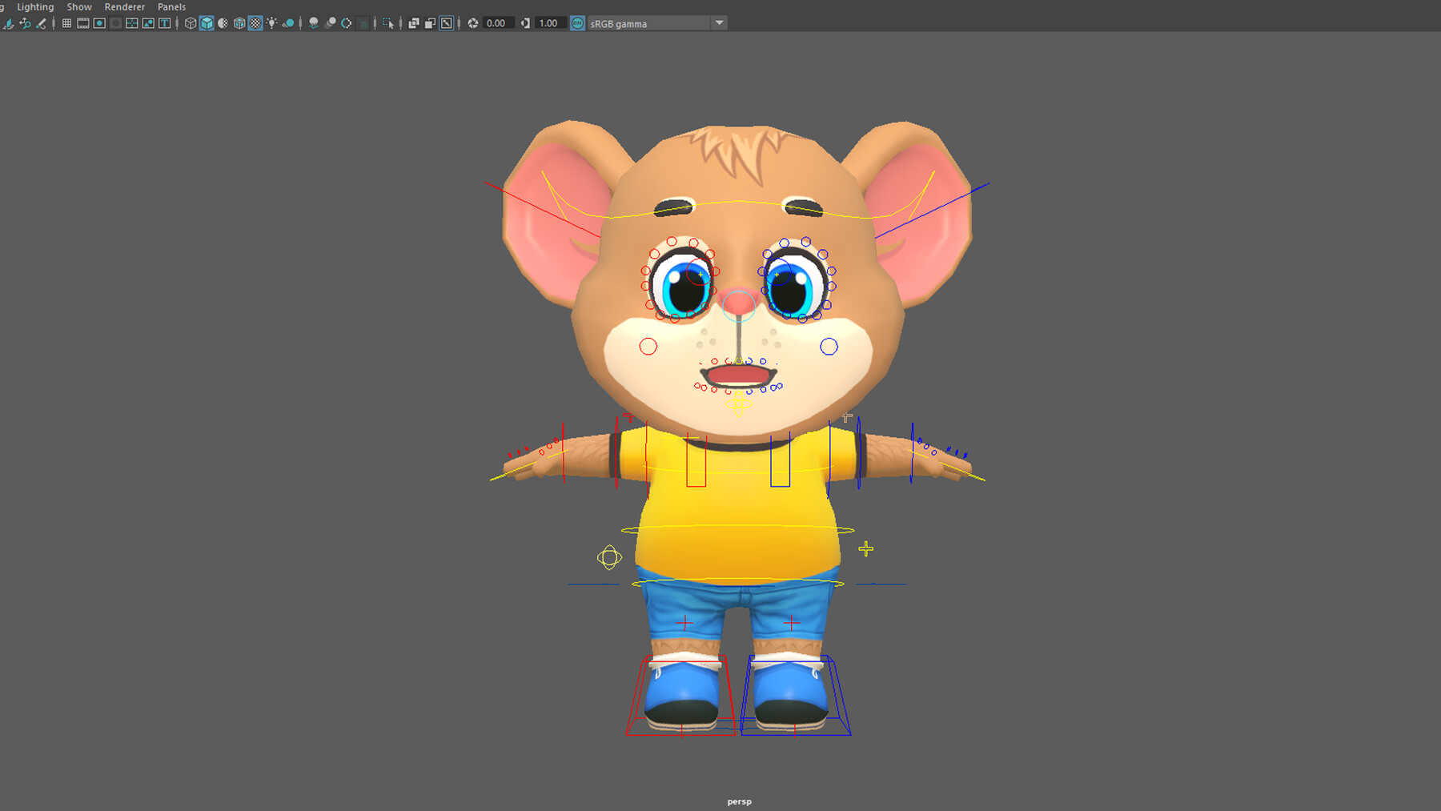The height and width of the screenshot is (811, 1441).
Task: Open the Lighting menu
Action: pos(35,6)
